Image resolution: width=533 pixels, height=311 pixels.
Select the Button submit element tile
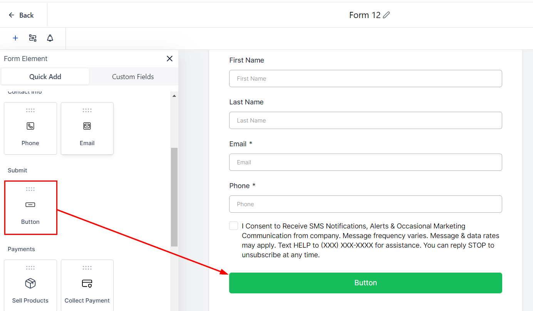click(30, 208)
